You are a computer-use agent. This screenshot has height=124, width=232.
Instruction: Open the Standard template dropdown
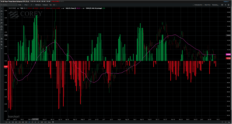point(215,5)
